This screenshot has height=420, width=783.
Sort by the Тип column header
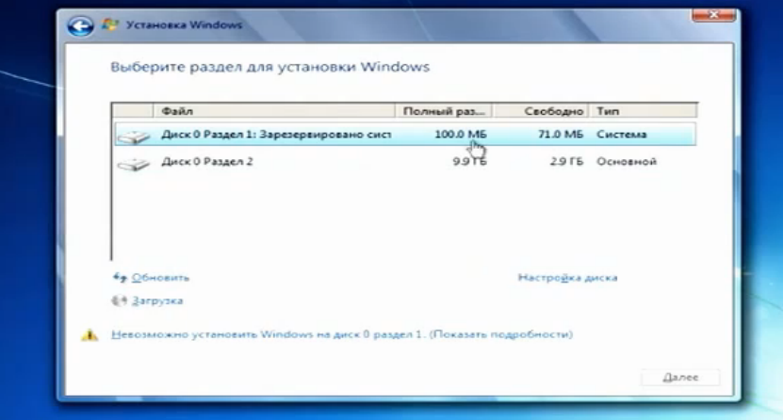[x=644, y=111]
